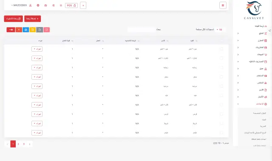Expand the المبيعات sidebar chevron

point(238,55)
